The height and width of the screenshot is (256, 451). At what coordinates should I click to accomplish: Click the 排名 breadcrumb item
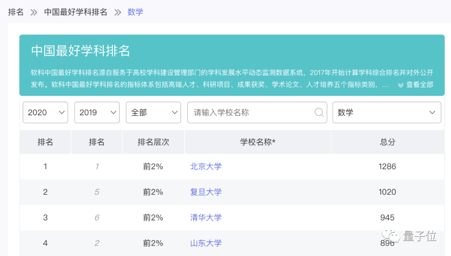tap(16, 12)
